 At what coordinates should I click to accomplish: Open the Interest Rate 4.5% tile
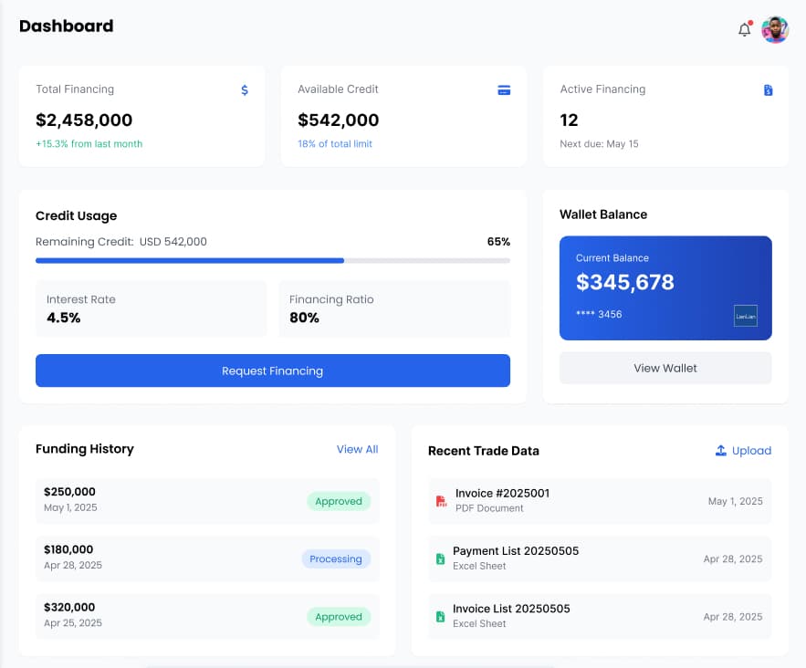click(151, 308)
